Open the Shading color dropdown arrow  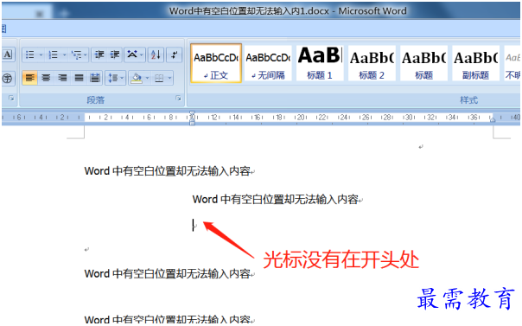point(147,78)
